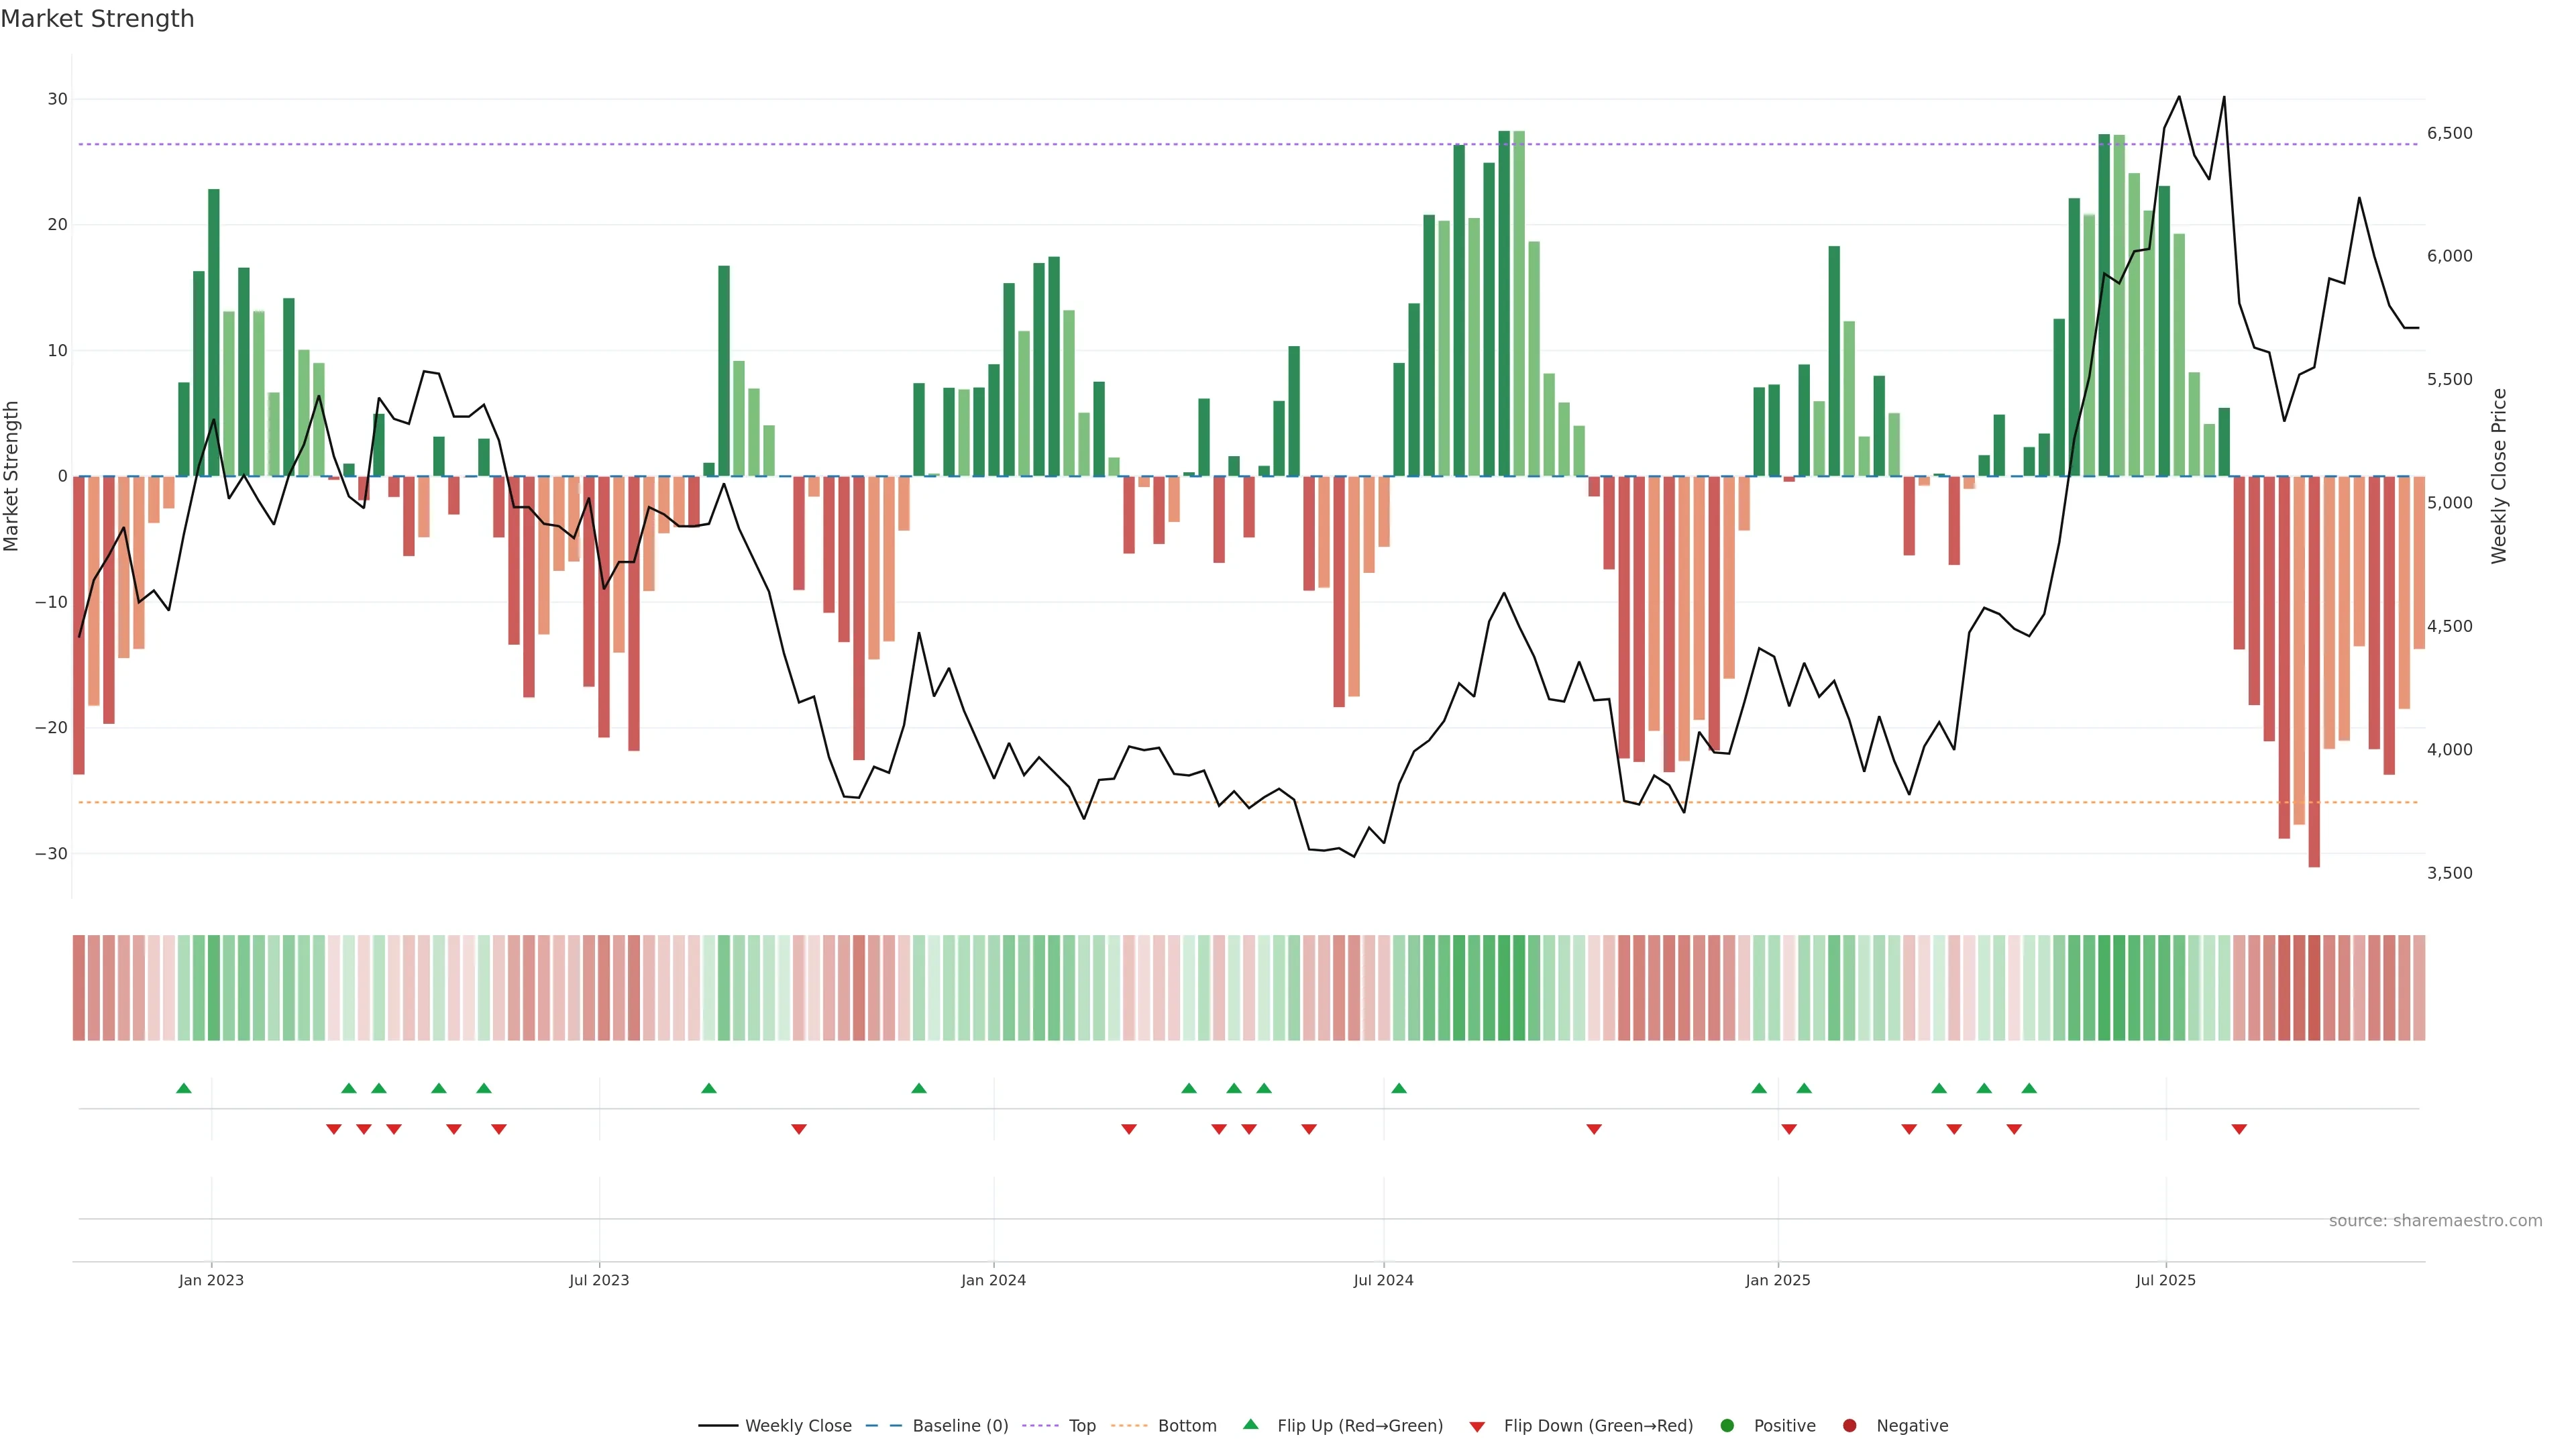The width and height of the screenshot is (2576, 1449).
Task: Click the Jul 2025 x-axis label
Action: (2165, 1280)
